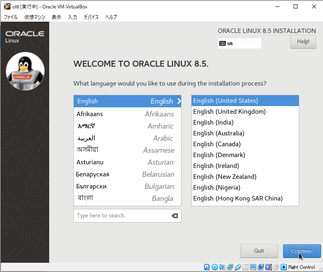Click the shared folders status icon
Viewport: 323px width, 272px height.
[245, 267]
